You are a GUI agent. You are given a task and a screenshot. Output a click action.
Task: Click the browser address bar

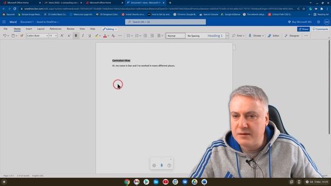158,9
